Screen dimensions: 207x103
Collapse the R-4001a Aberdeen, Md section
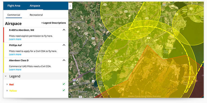pos(64,30)
